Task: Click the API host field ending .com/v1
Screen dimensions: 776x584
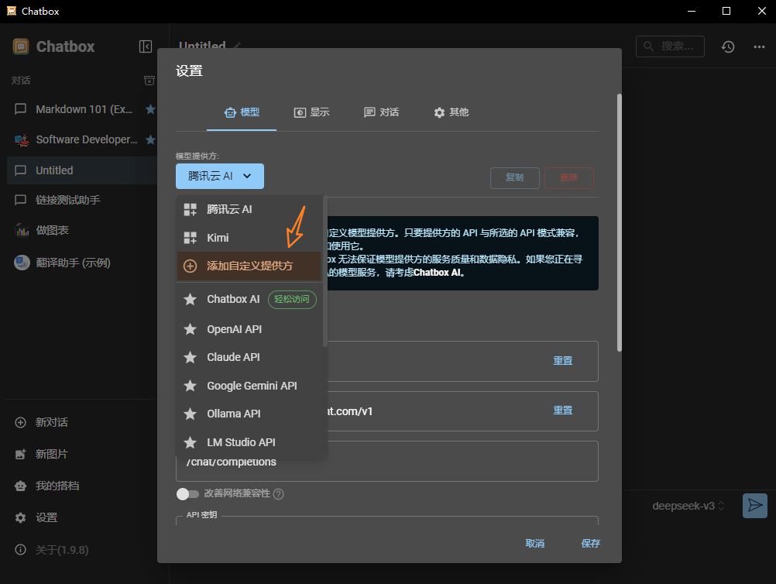Action: (387, 411)
